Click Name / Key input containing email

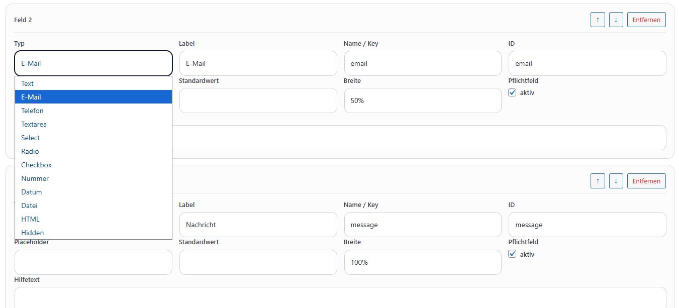422,63
